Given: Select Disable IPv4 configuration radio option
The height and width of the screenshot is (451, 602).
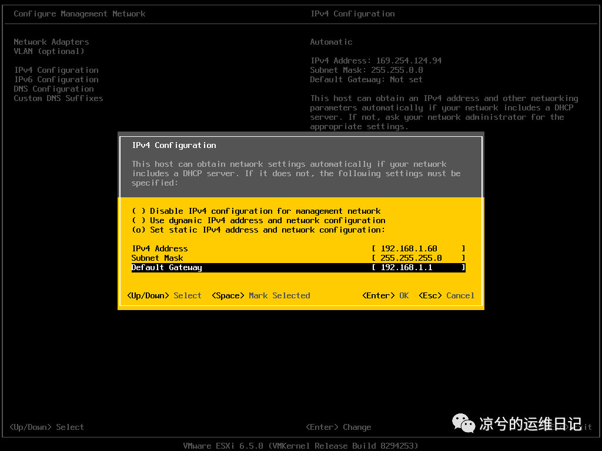Looking at the screenshot, I should click(256, 211).
